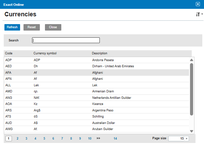
Task: Jump forward with the double-arrow pager icon
Action: [98, 138]
